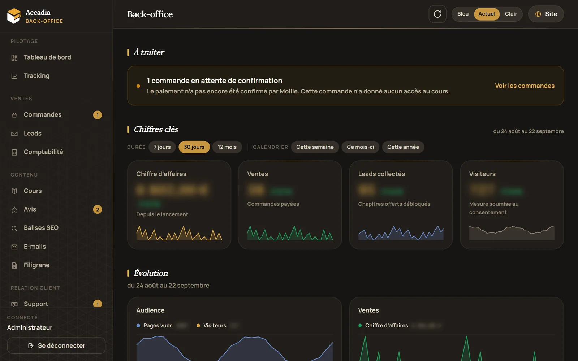578x361 pixels.
Task: Open the Leads collectés card
Action: click(401, 205)
